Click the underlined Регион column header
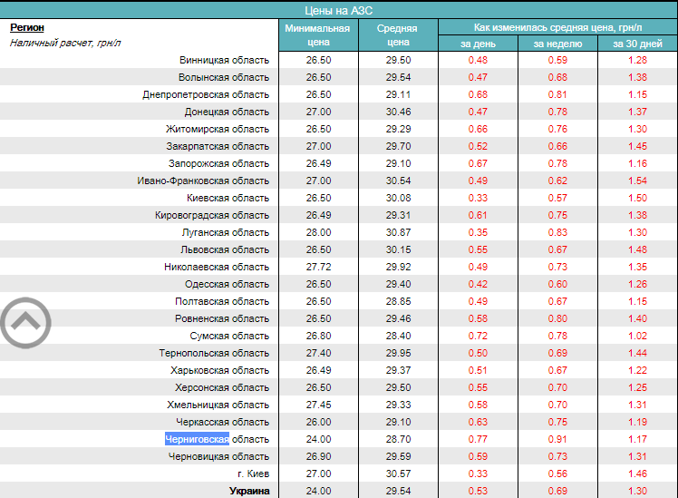The height and width of the screenshot is (498, 678). 26,27
